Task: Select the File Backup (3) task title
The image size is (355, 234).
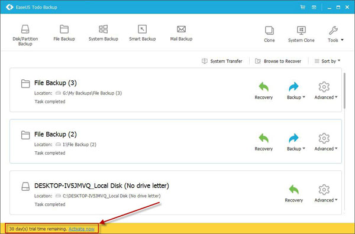Action: click(56, 83)
